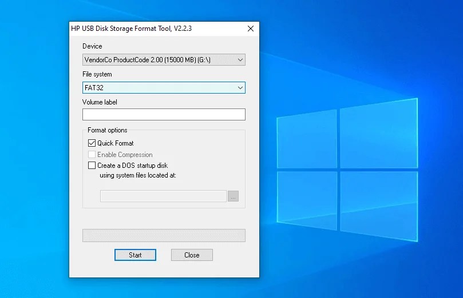Click the system files location path field
This screenshot has width=463, height=298.
click(163, 196)
